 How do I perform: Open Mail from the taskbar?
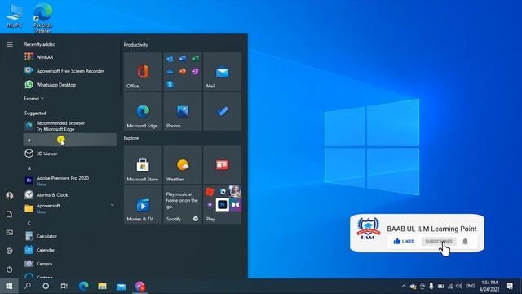[122, 286]
